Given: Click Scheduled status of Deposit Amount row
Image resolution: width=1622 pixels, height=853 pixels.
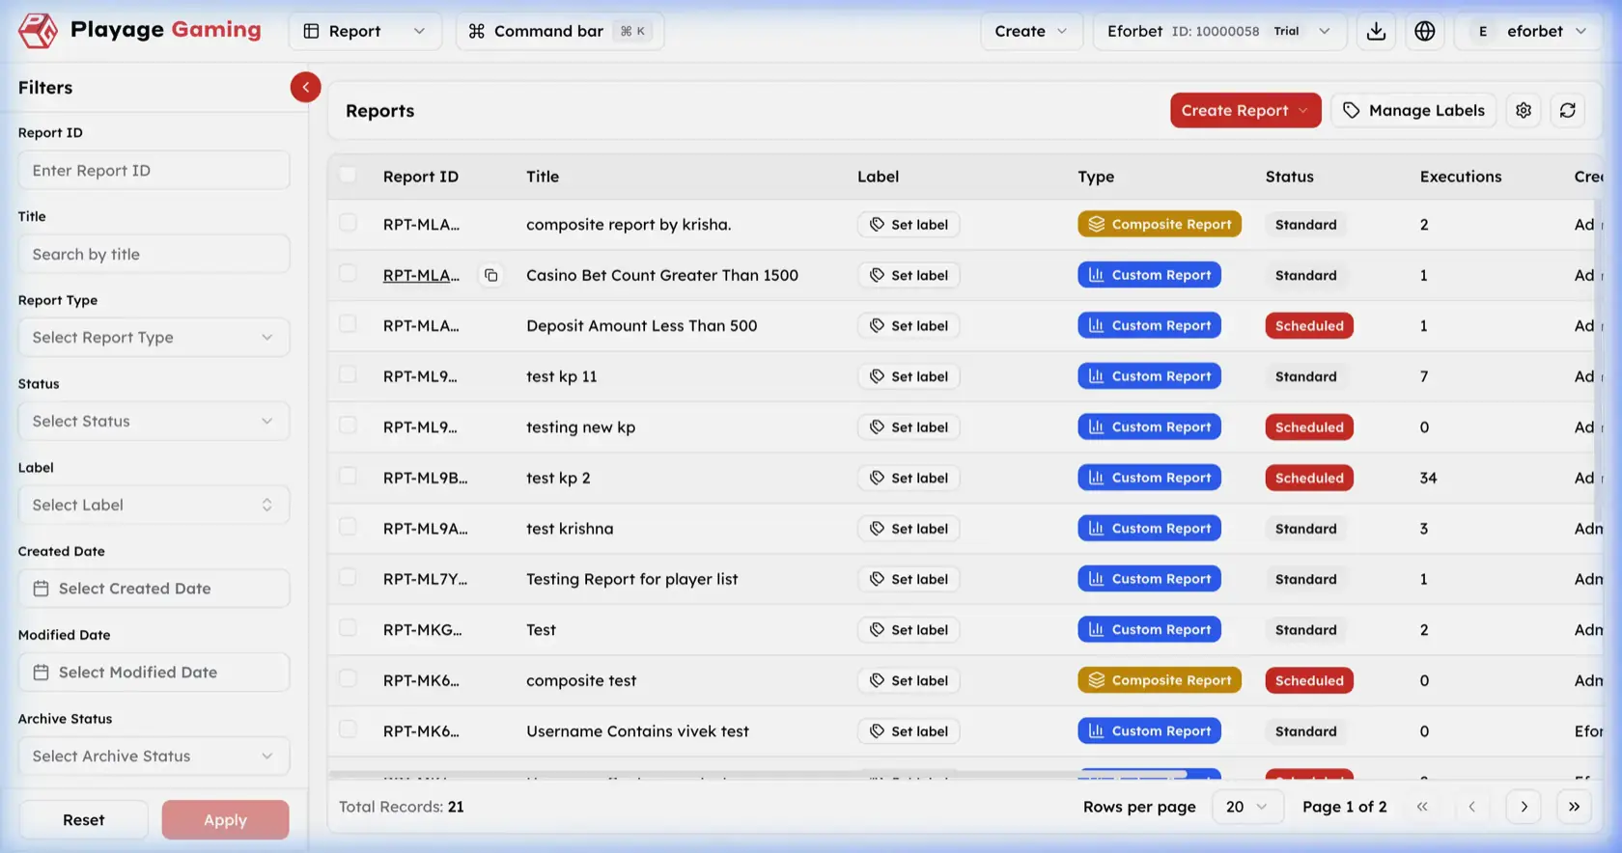Looking at the screenshot, I should tap(1309, 325).
